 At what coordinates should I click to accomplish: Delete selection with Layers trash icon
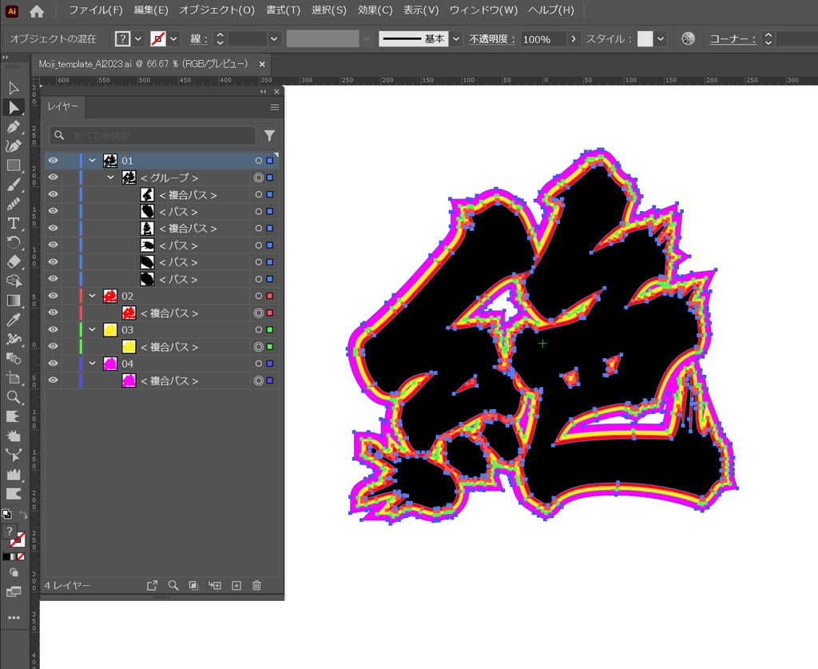tap(256, 586)
